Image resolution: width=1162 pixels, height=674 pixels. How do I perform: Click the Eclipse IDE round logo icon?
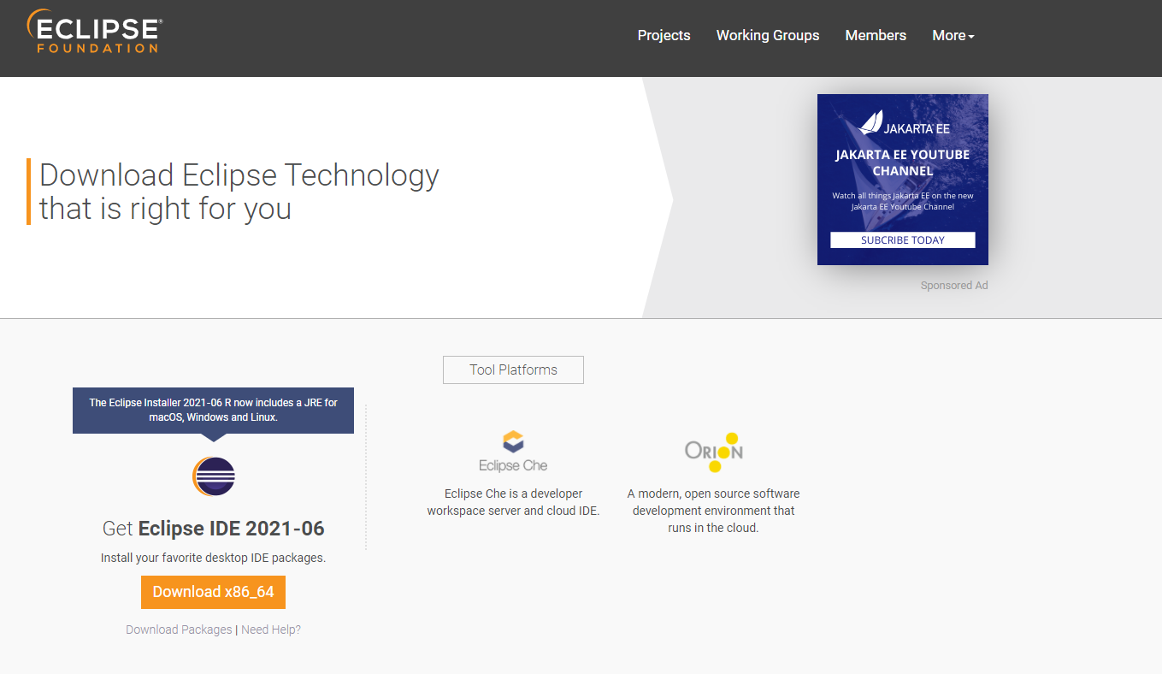(x=214, y=476)
